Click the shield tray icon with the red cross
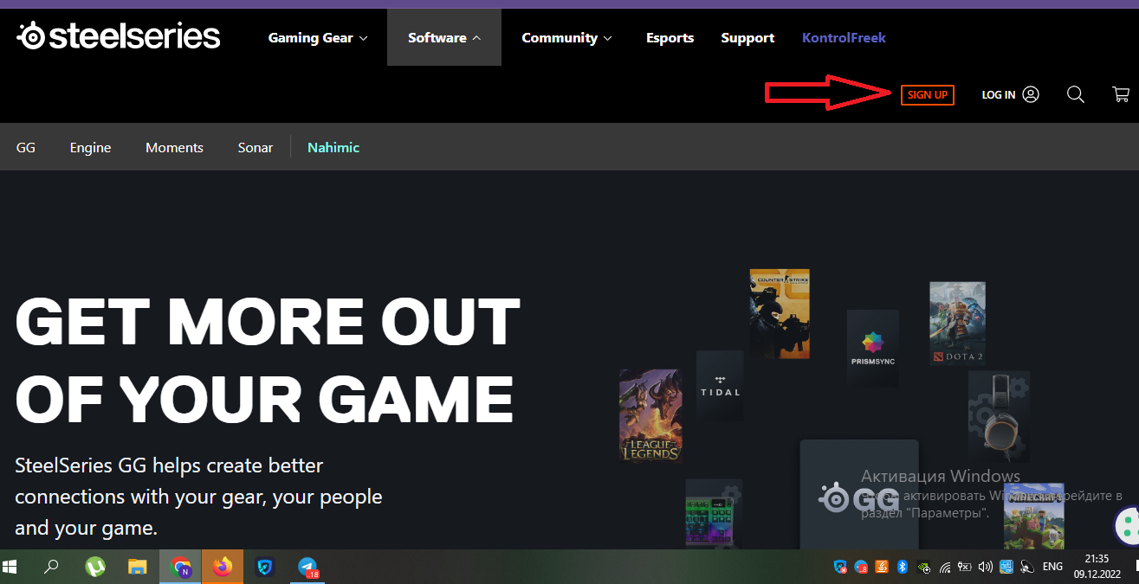This screenshot has height=584, width=1139. coord(840,568)
